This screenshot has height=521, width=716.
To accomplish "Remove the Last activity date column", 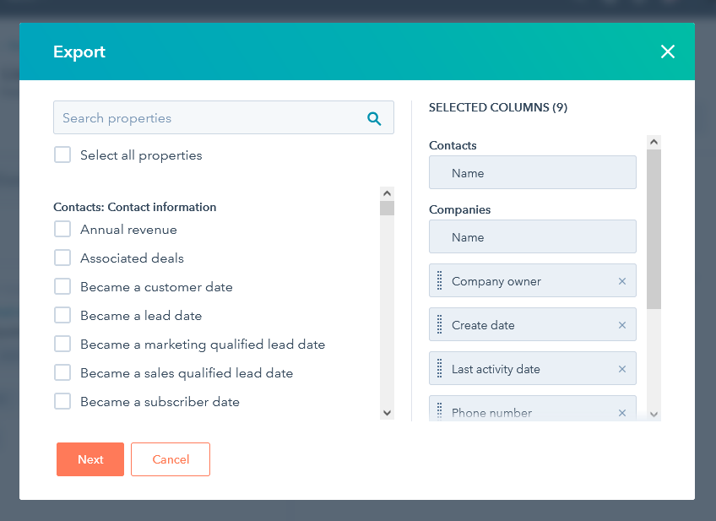I will tap(622, 368).
